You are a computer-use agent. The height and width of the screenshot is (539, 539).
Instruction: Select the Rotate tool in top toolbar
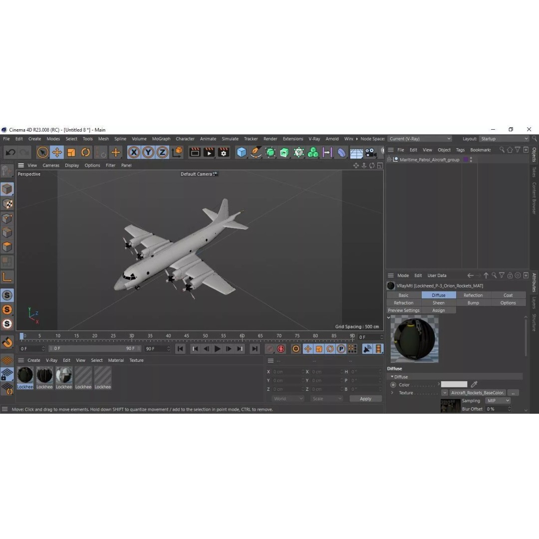click(x=85, y=152)
